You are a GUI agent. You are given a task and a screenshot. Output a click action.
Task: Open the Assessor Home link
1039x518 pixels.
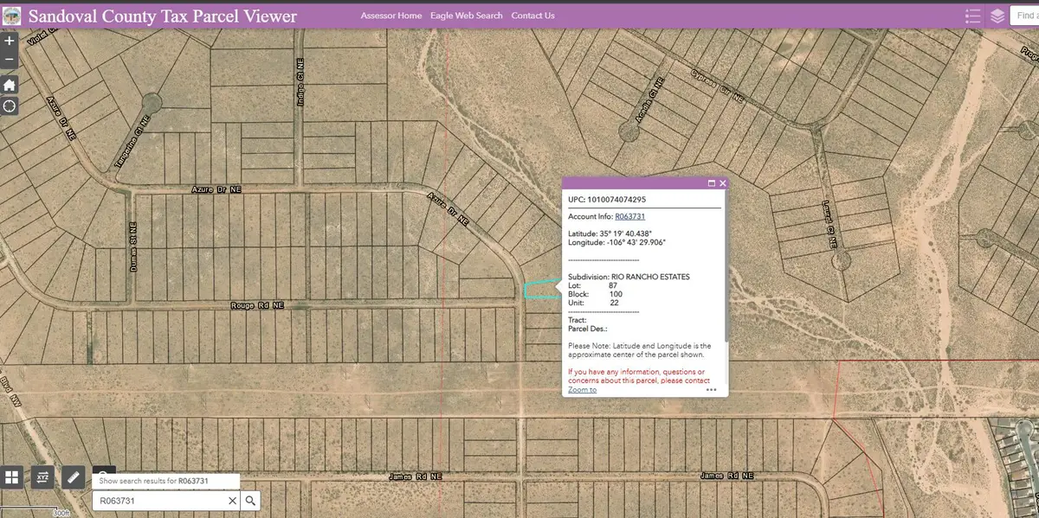tap(391, 16)
